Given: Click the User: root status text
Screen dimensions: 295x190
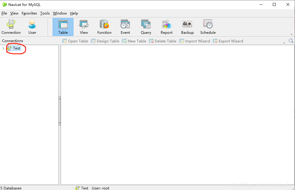Looking at the screenshot, I should click(101, 188).
